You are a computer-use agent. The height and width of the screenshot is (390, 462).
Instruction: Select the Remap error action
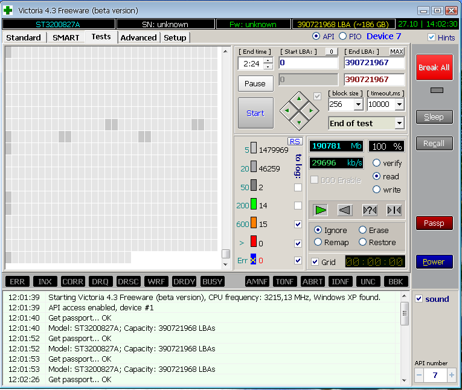(318, 242)
